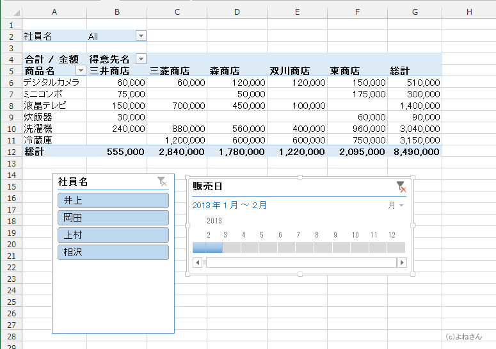Select row 12 header
This screenshot has width=496, height=349.
click(12, 152)
